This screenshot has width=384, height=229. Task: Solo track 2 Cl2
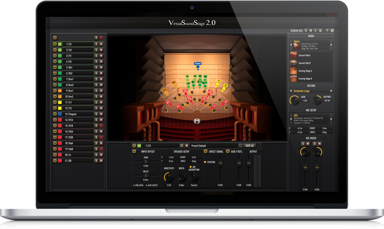tap(96, 50)
